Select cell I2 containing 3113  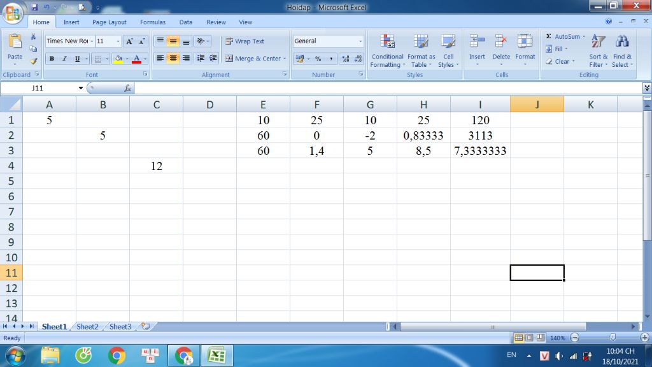(x=480, y=135)
